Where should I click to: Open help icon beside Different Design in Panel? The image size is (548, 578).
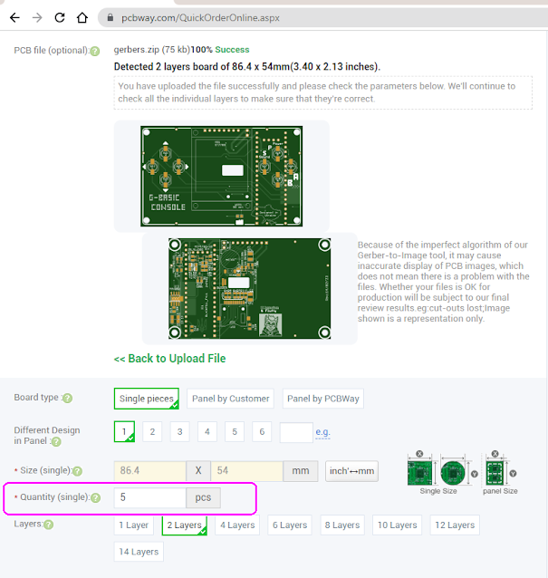click(x=56, y=441)
